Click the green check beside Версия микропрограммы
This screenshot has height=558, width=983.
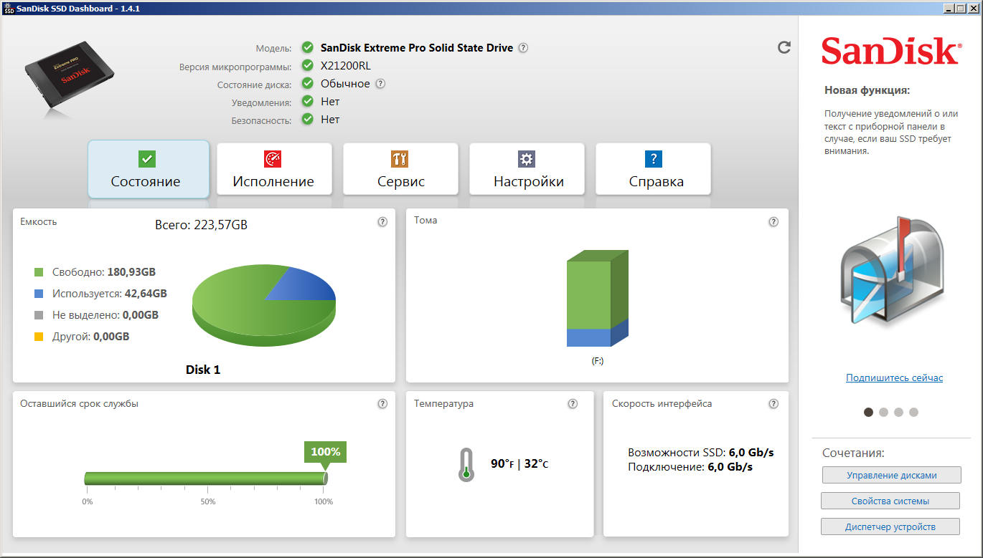308,66
